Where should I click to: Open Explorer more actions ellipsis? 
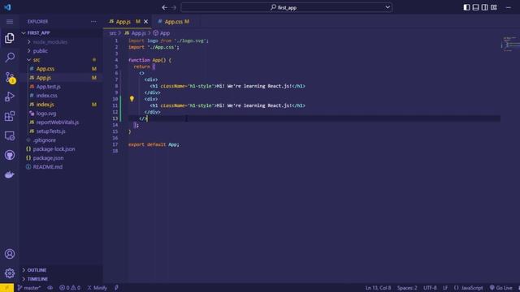tap(93, 22)
